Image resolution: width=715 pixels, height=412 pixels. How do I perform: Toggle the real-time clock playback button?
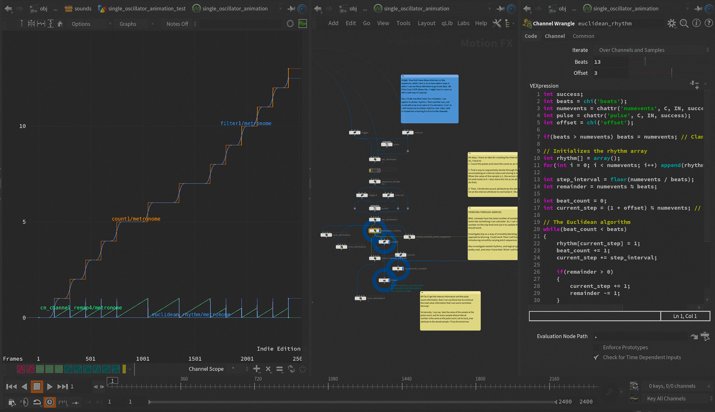(x=50, y=402)
